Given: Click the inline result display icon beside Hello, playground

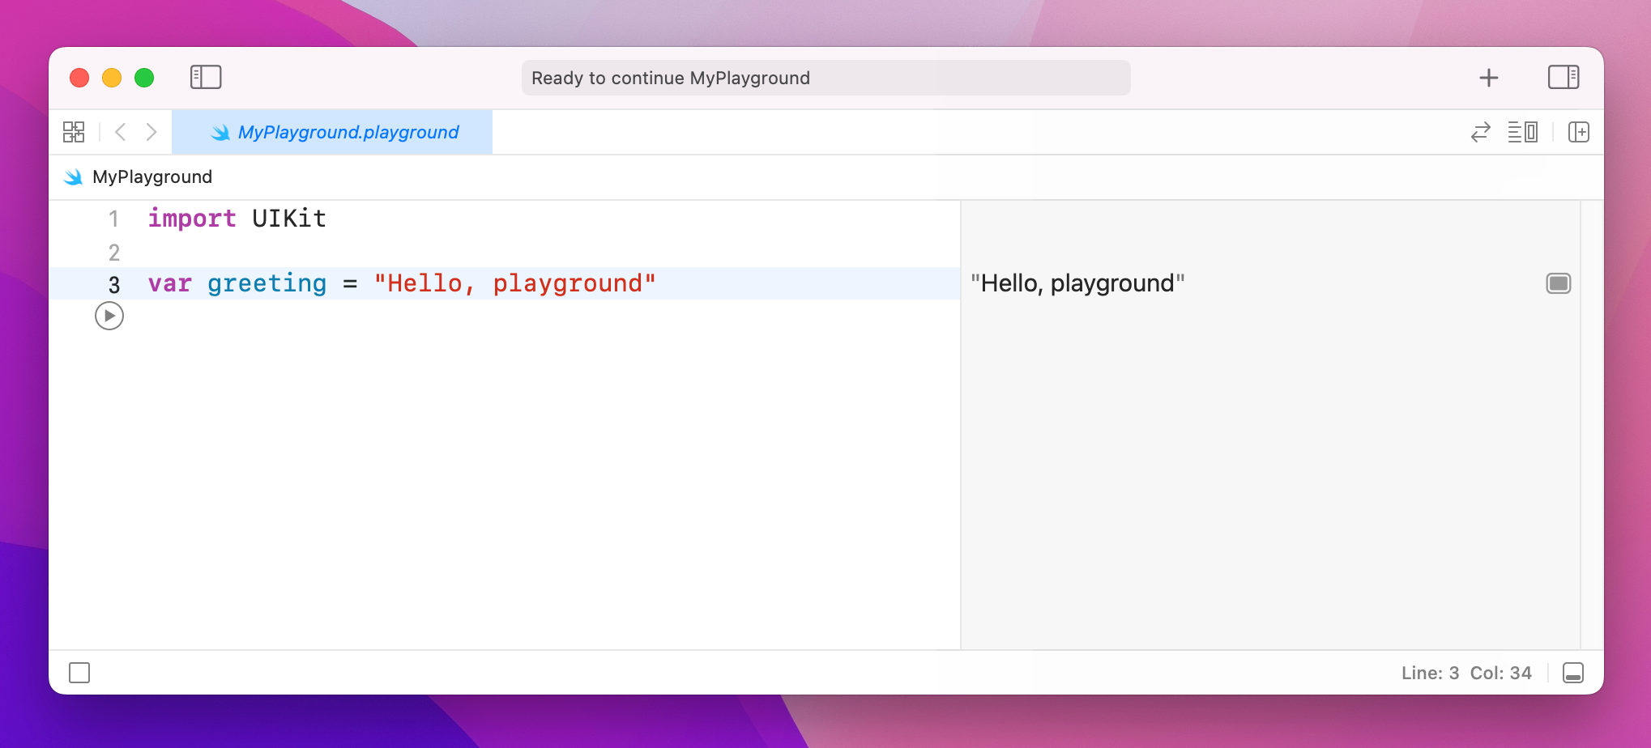Looking at the screenshot, I should [x=1557, y=283].
